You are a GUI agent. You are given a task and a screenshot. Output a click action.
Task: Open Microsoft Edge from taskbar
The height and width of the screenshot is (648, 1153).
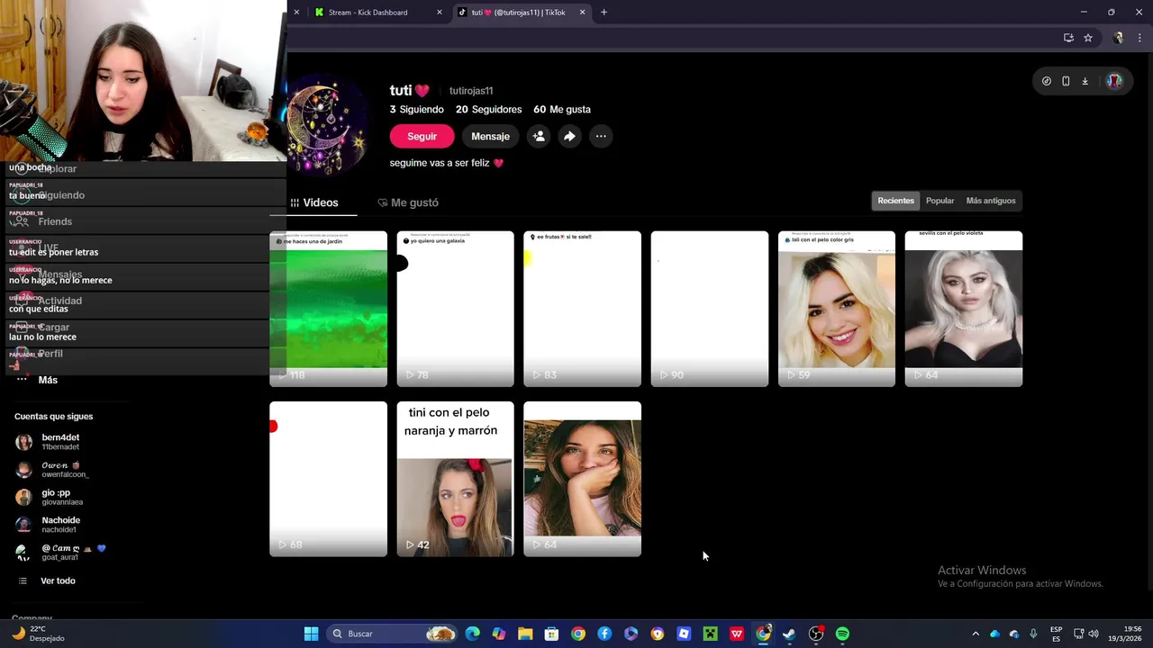(473, 634)
